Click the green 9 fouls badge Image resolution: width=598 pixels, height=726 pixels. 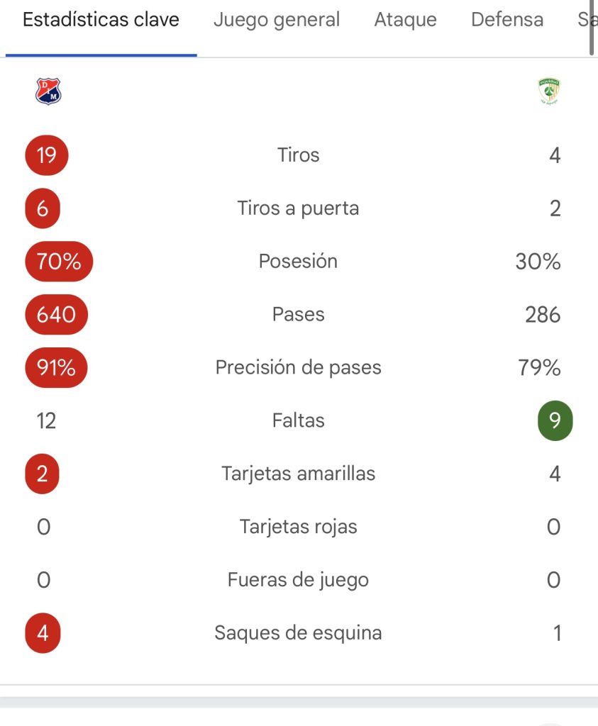point(555,420)
